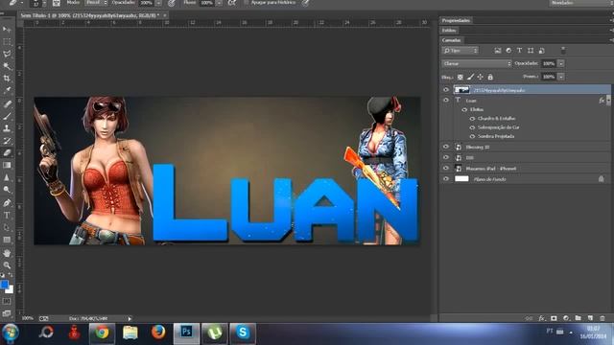Select the Path Selection tool
The height and width of the screenshot is (345, 614).
coord(7,227)
